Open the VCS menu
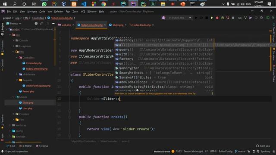The height and width of the screenshot is (155, 276). click(83, 12)
